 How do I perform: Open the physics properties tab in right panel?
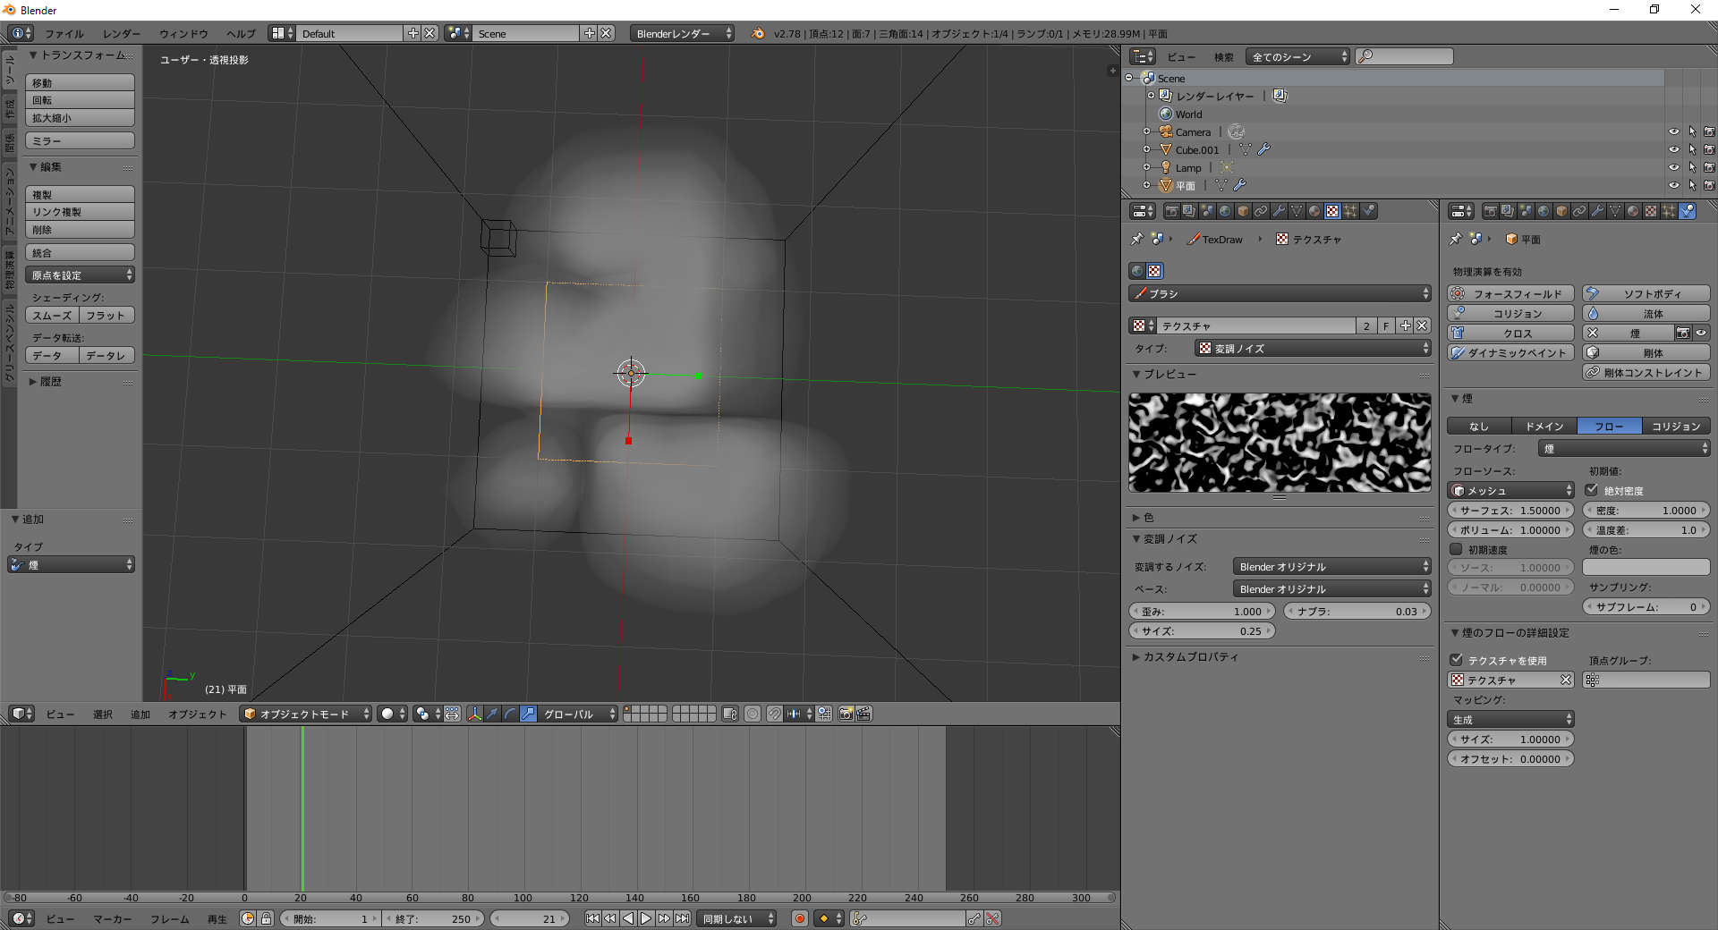pyautogui.click(x=1687, y=211)
